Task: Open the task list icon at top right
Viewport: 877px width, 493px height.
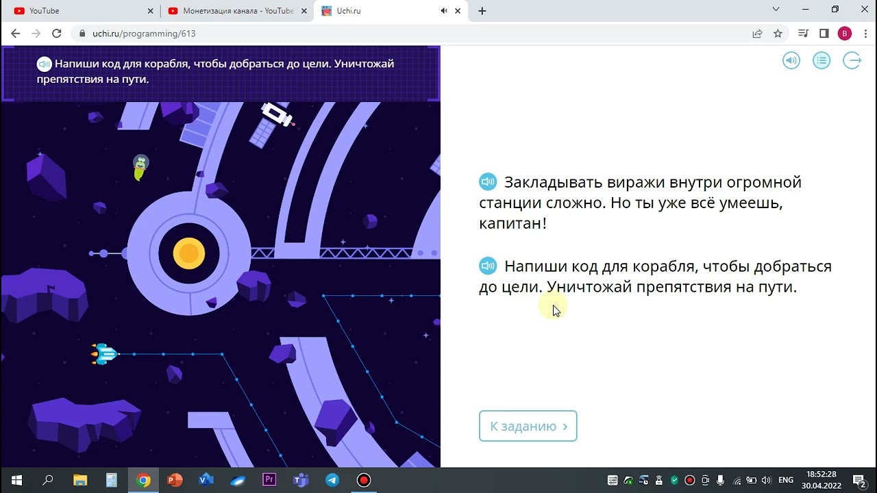Action: (x=822, y=61)
